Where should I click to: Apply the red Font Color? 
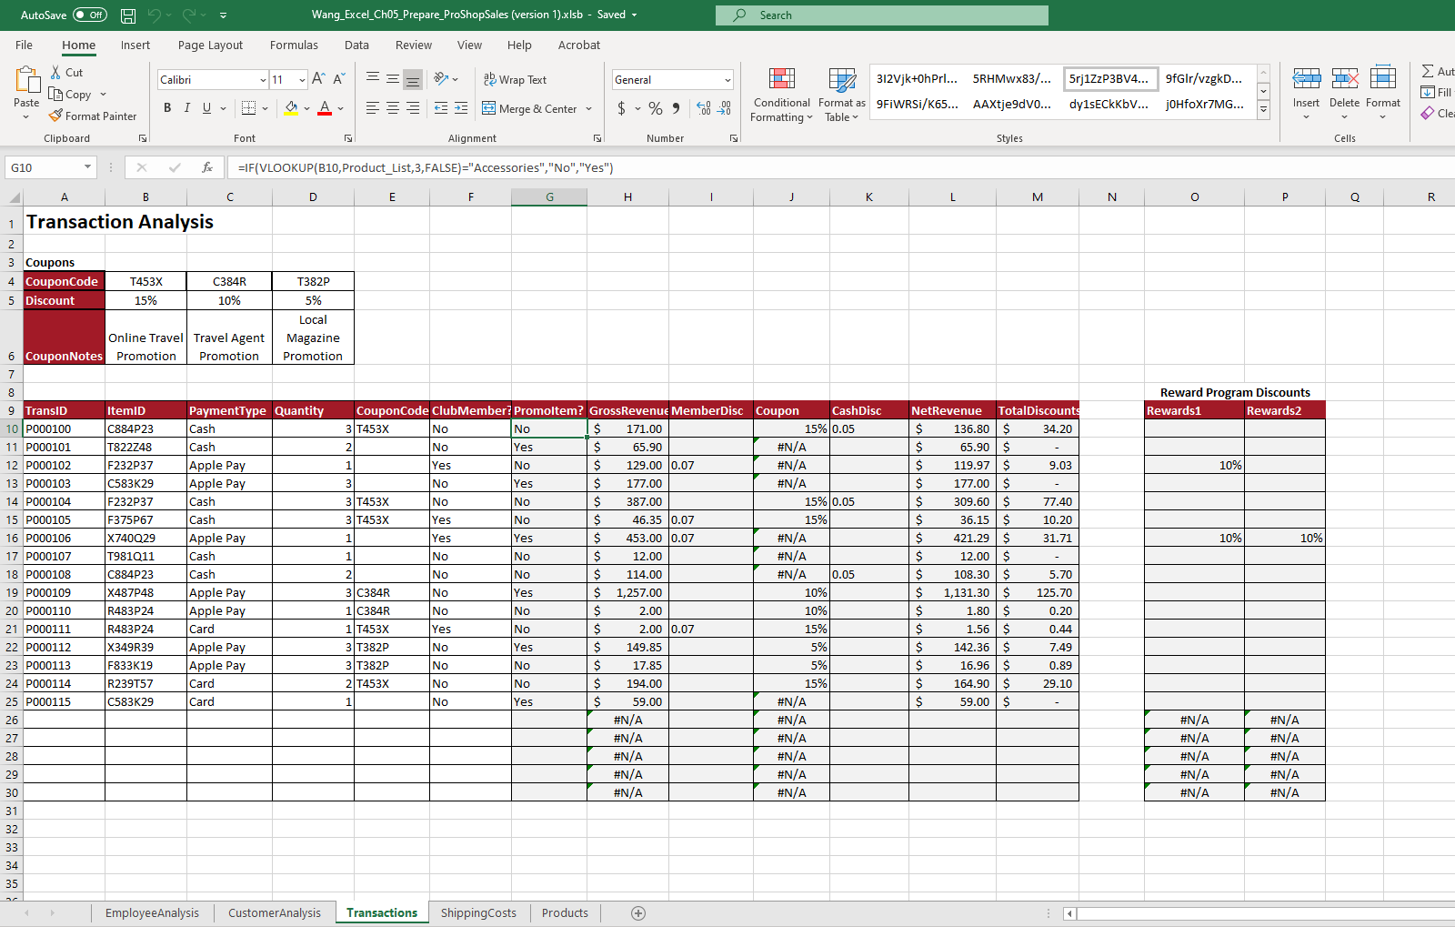tap(325, 108)
